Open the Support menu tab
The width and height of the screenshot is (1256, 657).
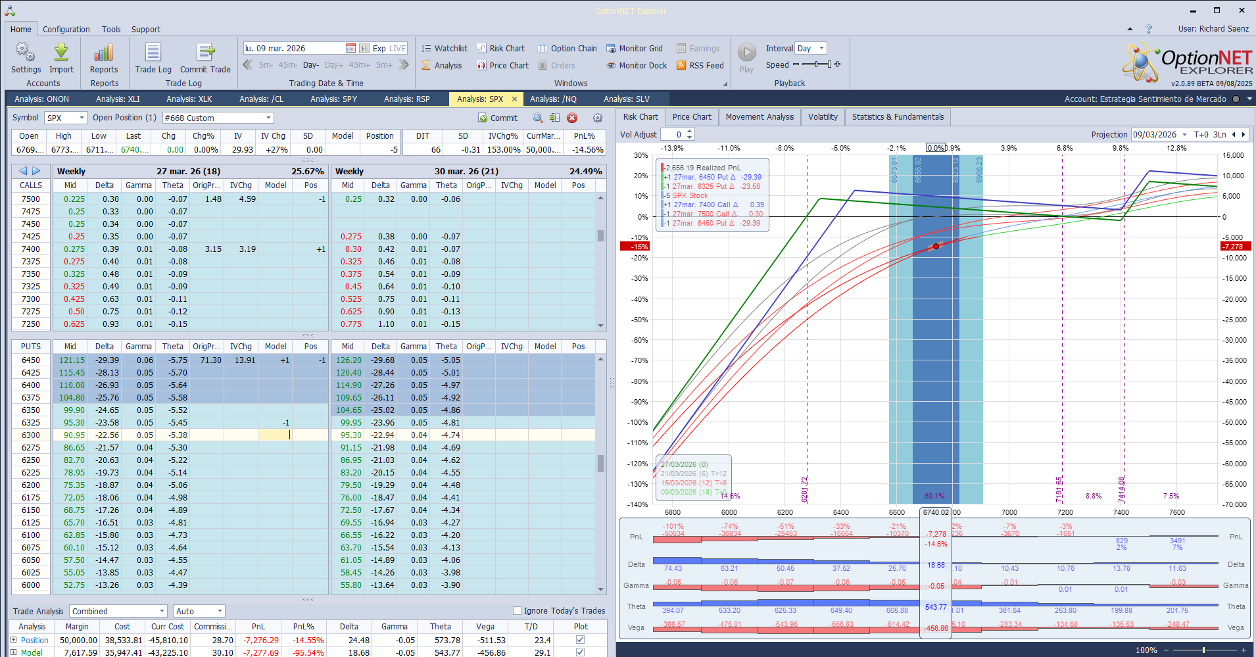click(145, 29)
